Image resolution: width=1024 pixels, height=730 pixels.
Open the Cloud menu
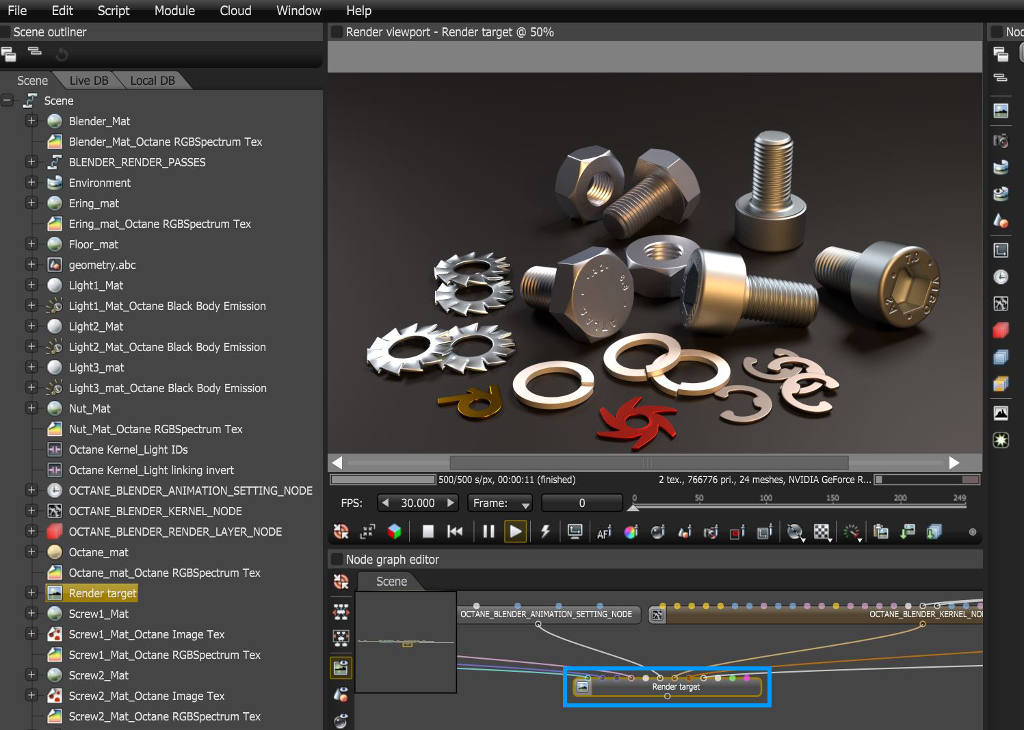pos(235,10)
